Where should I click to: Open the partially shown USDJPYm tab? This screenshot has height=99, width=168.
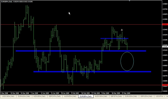click(159, 96)
